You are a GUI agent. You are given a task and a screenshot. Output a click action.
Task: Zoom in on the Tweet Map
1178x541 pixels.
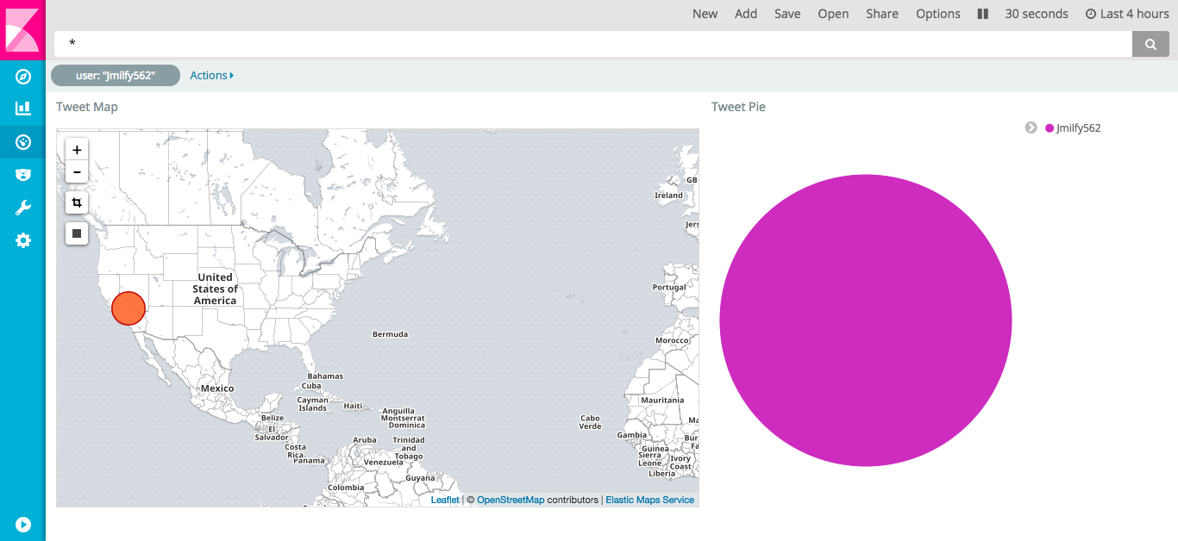tap(77, 150)
